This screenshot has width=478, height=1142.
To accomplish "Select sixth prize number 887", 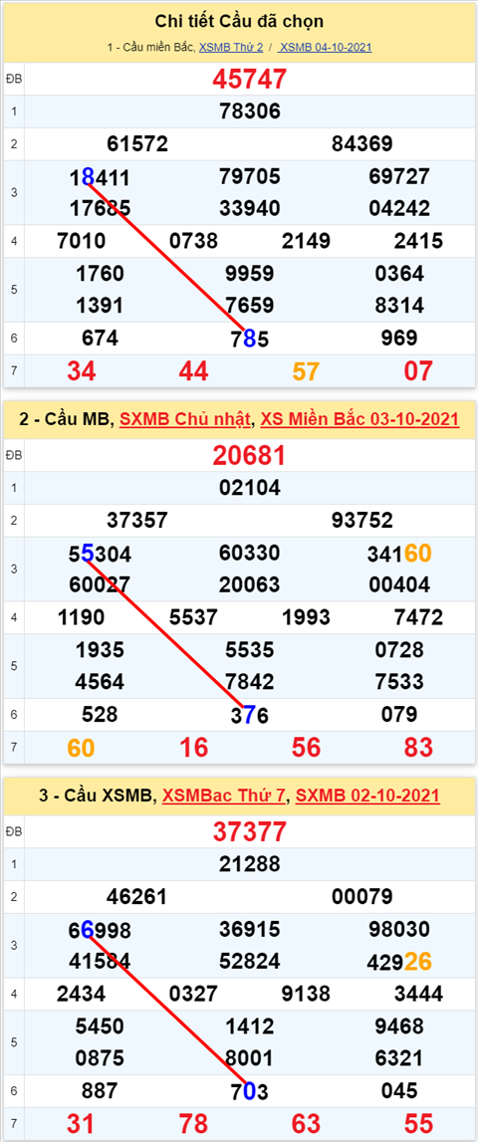I will pos(100,1090).
